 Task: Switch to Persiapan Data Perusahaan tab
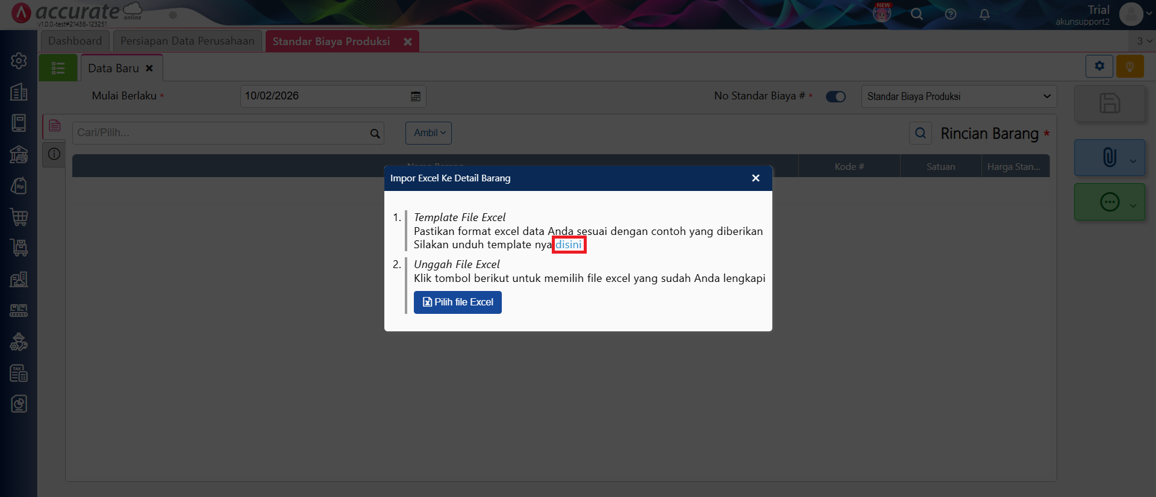(187, 41)
